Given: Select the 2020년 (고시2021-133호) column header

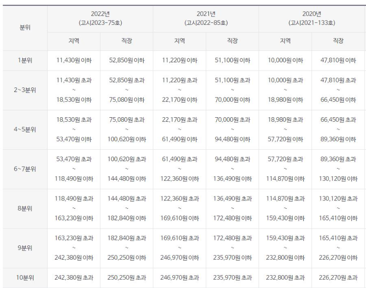Looking at the screenshot, I should click(312, 17).
